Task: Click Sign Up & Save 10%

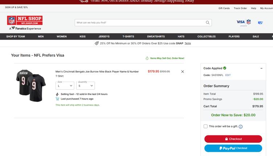Action: 16,7
